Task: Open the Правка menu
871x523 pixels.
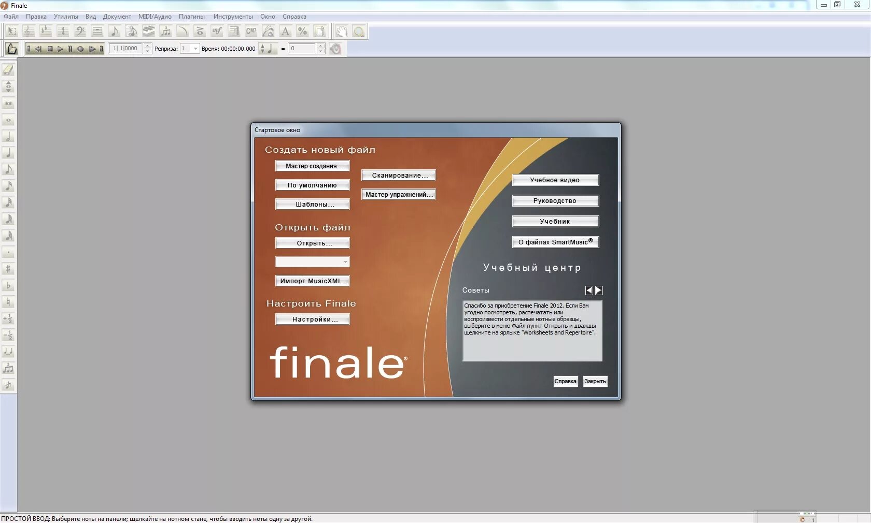Action: [x=36, y=17]
